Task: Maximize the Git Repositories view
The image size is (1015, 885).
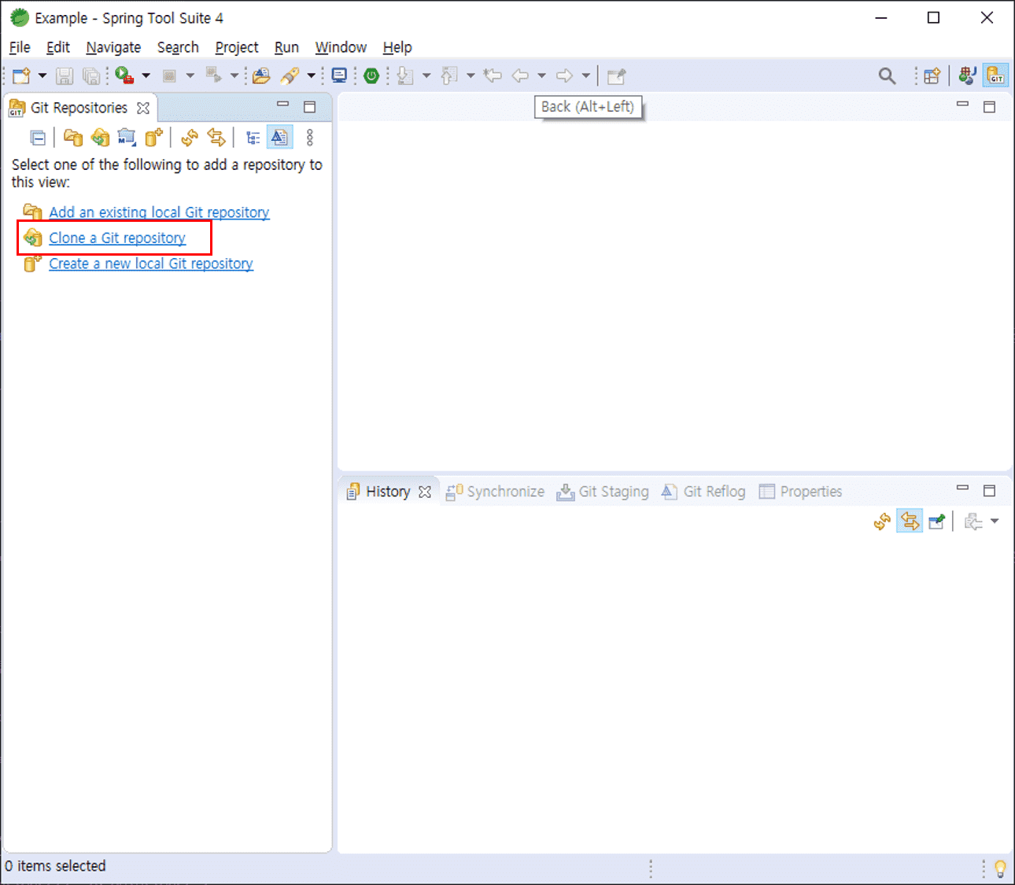Action: tap(310, 107)
